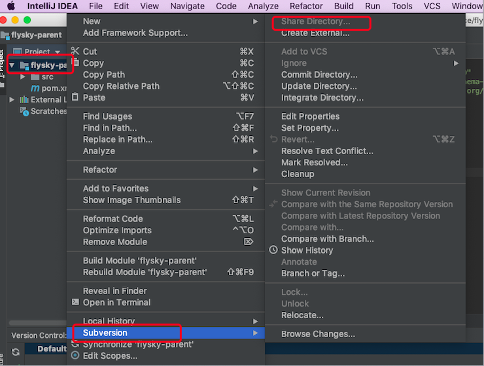Select Browse Changes...
484x366 pixels.
tap(365, 334)
